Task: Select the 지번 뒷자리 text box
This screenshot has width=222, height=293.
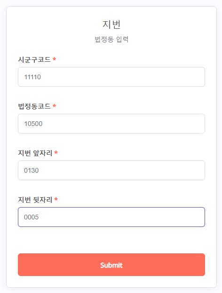Action: (x=111, y=217)
